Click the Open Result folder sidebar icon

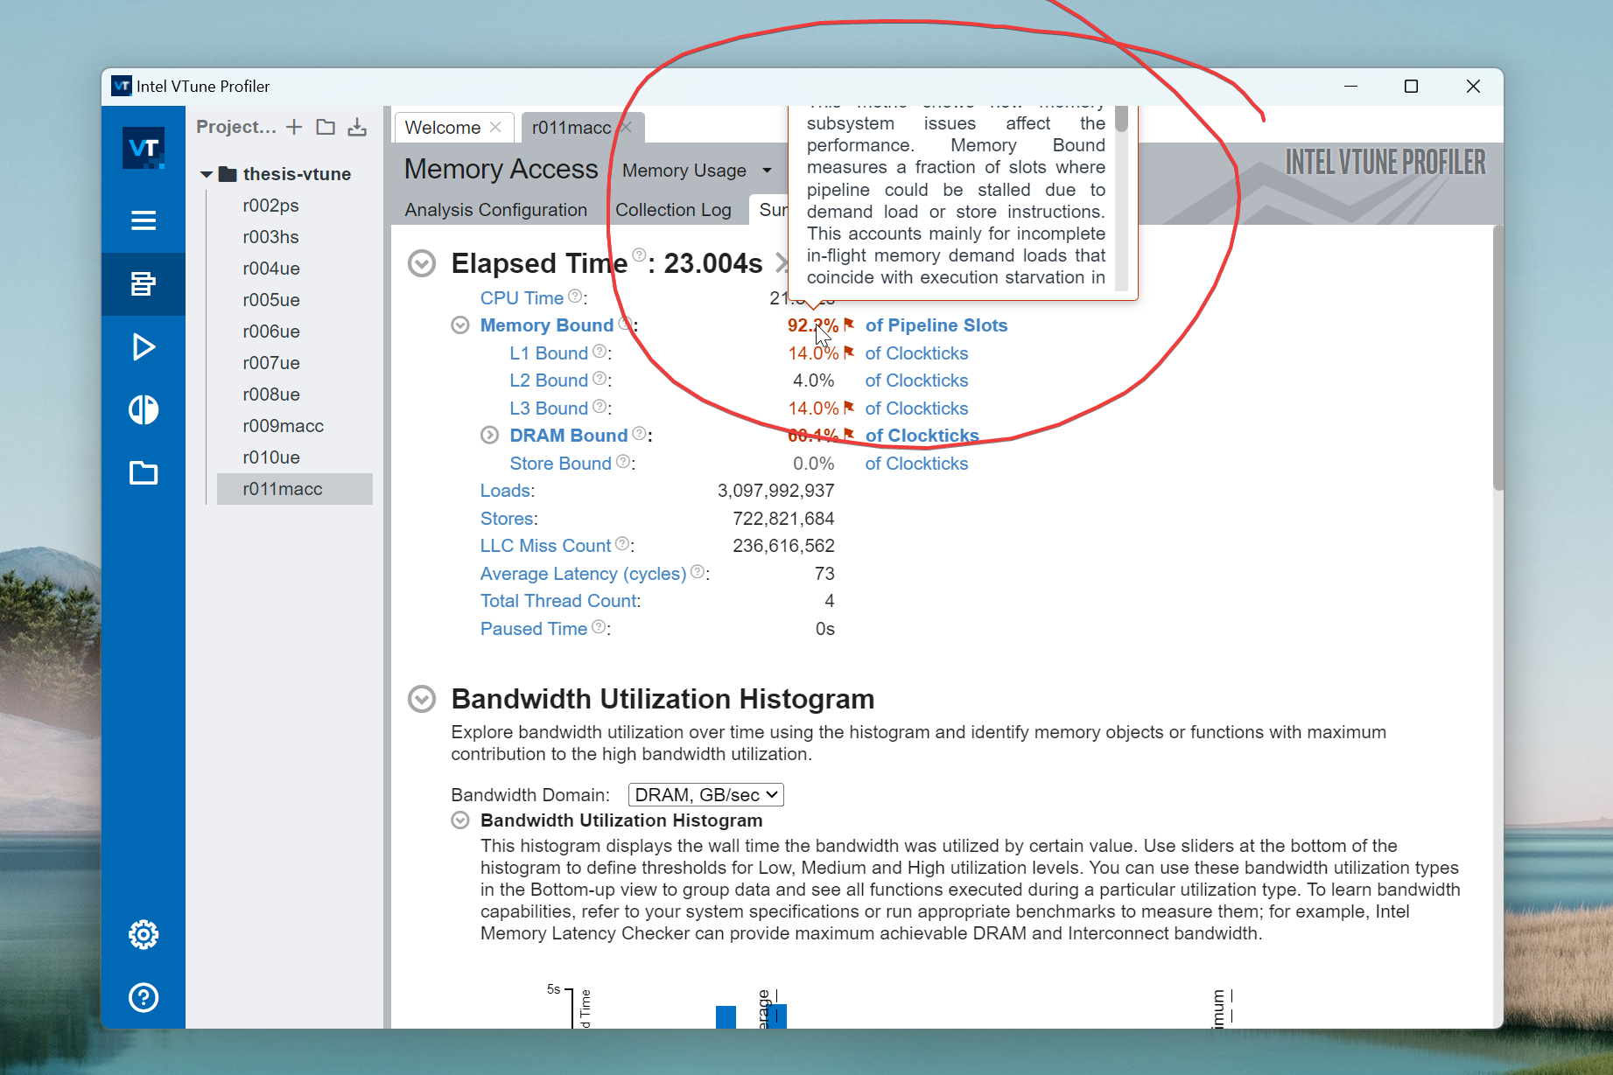point(144,473)
